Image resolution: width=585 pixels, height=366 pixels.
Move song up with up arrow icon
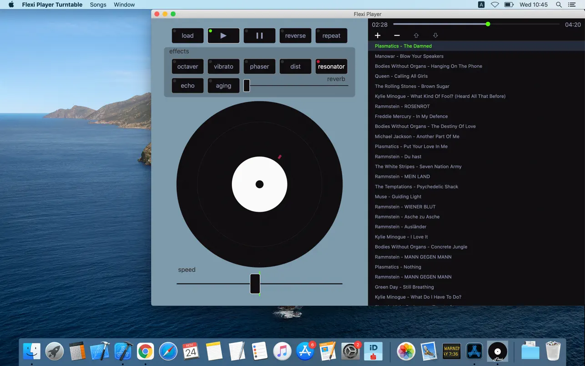416,36
